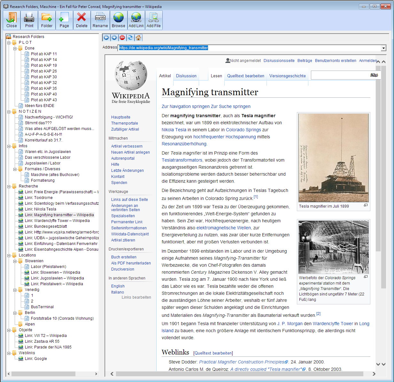Click the Address URL field
The image size is (394, 382).
[250, 48]
